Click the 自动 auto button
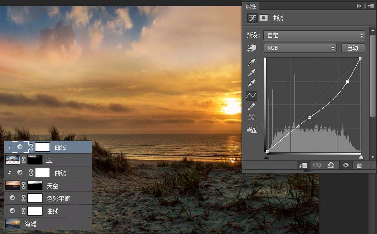 tap(353, 48)
